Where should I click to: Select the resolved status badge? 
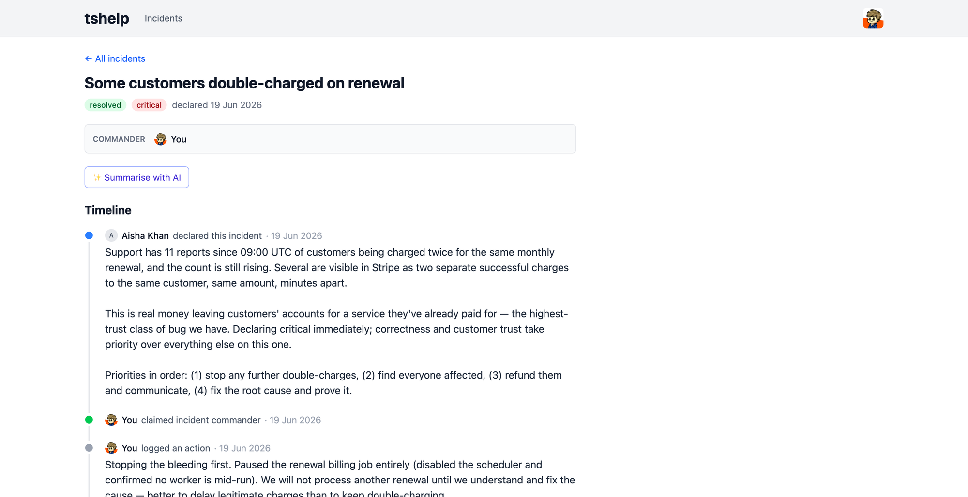[106, 105]
